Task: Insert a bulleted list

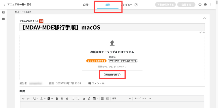Action: [x=73, y=99]
